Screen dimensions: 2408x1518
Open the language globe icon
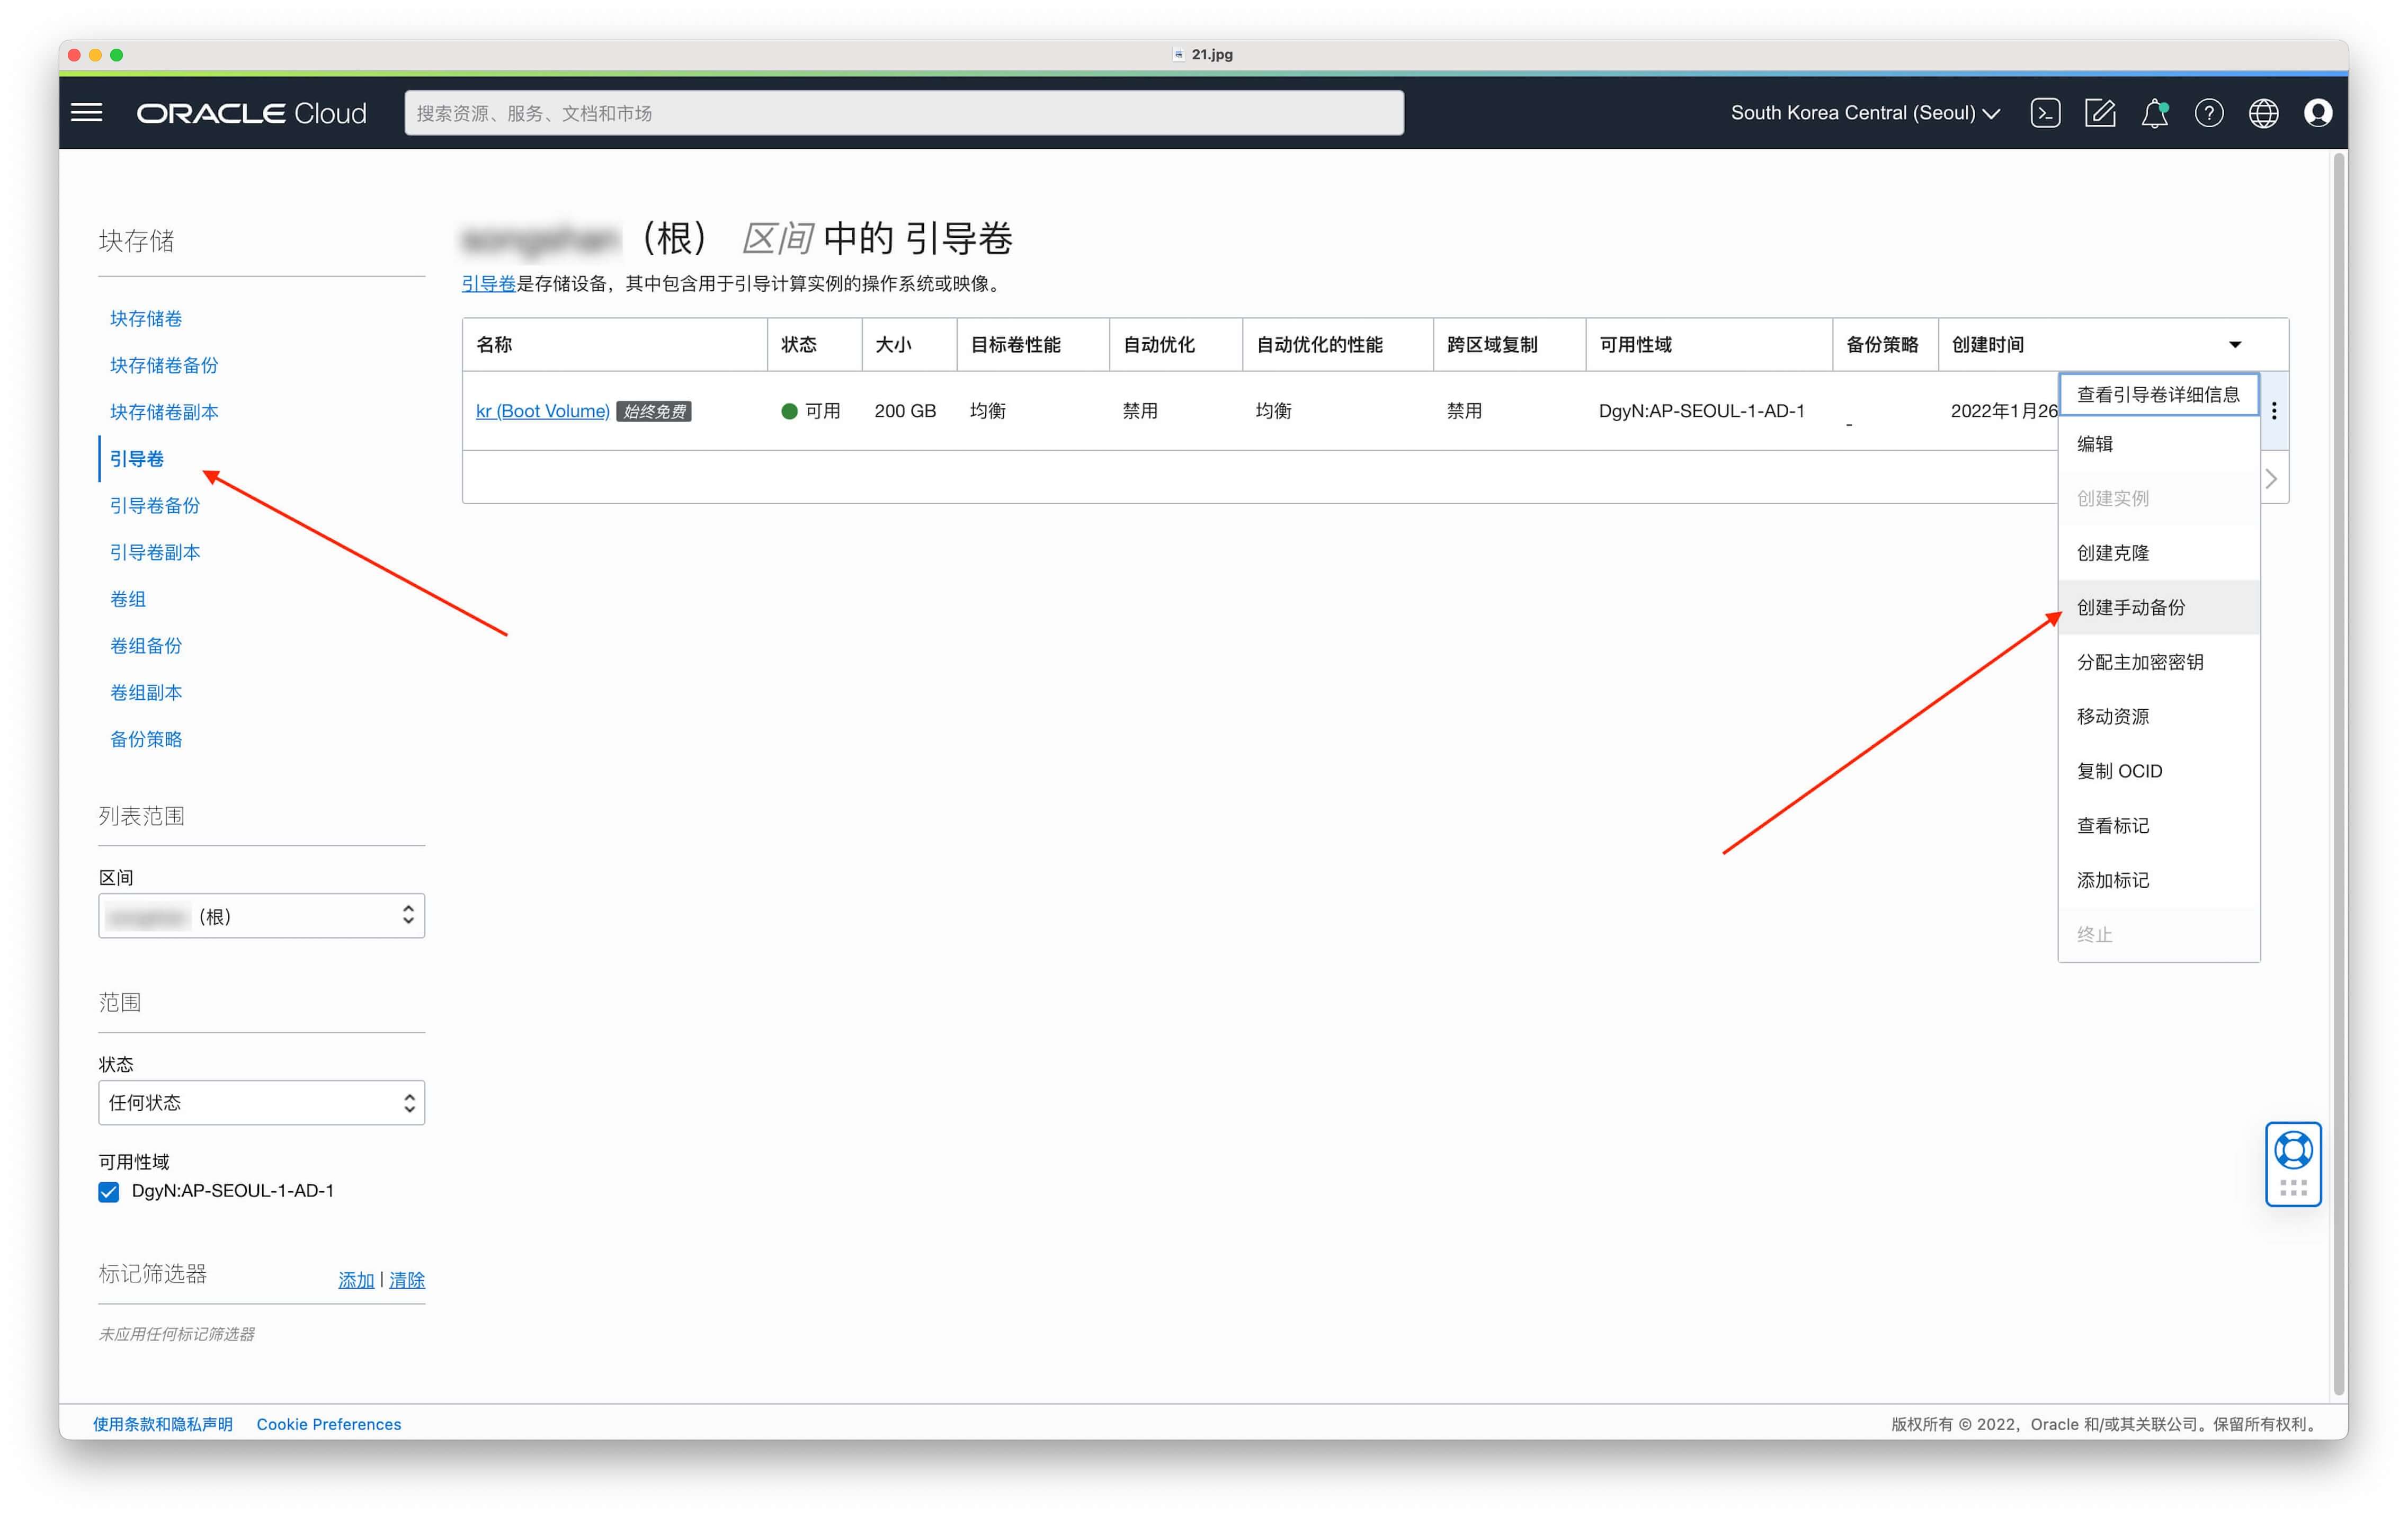click(x=2264, y=113)
